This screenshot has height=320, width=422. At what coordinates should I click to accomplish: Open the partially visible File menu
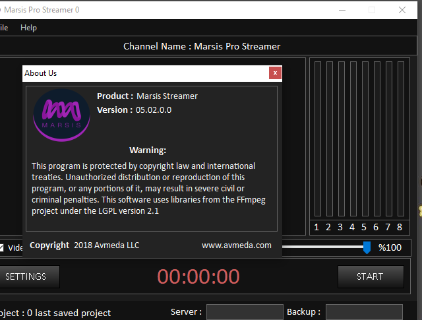click(4, 28)
